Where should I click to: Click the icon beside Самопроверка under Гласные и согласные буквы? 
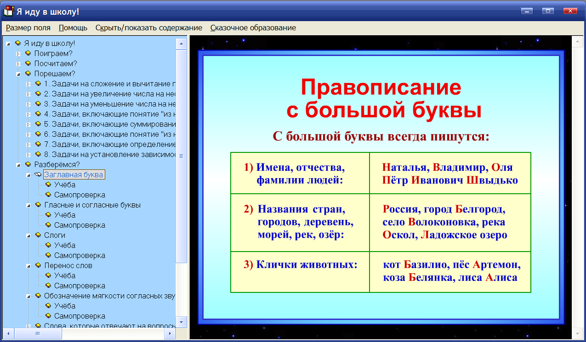(x=47, y=225)
